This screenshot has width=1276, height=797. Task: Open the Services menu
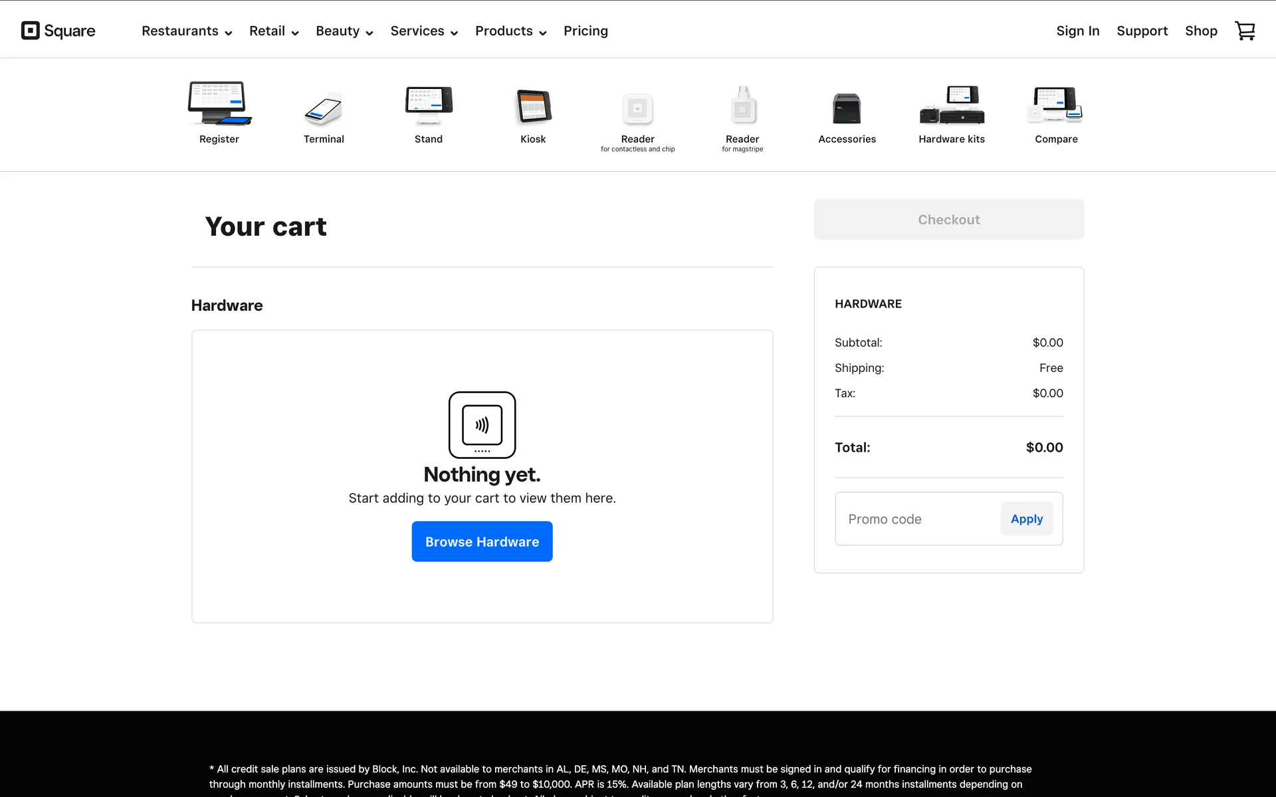pos(424,31)
